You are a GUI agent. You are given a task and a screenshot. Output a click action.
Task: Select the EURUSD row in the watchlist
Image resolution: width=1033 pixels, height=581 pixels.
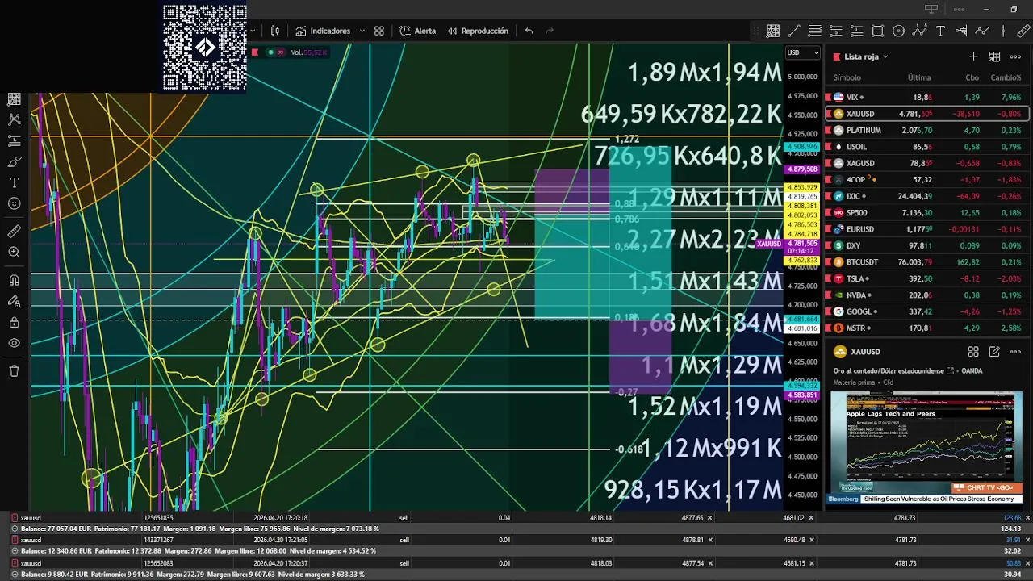(926, 229)
